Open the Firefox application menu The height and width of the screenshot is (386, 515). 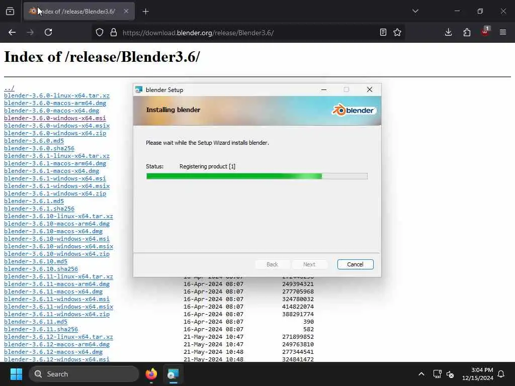click(x=503, y=32)
